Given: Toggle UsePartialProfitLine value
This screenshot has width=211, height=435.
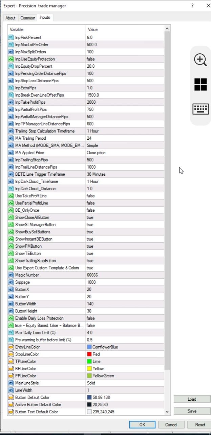Looking at the screenshot, I should pyautogui.click(x=125, y=203).
